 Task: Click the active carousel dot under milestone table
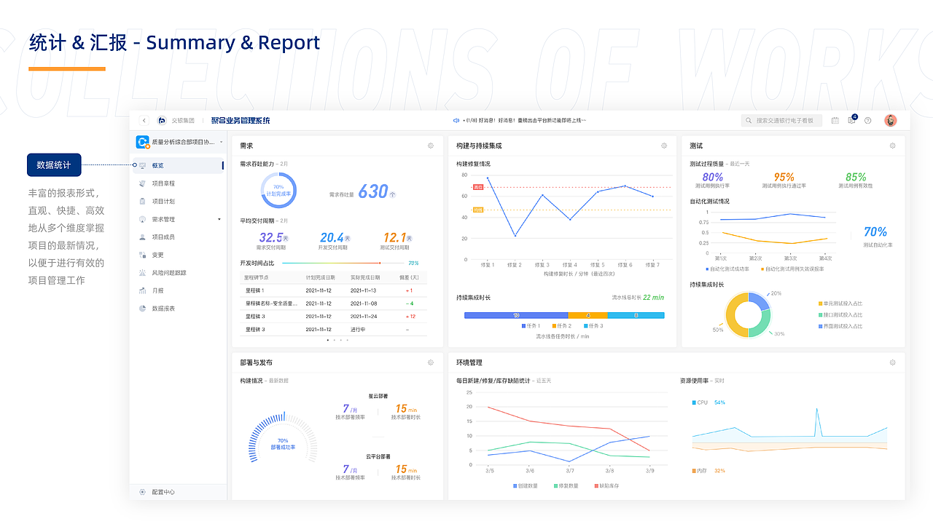tap(328, 340)
